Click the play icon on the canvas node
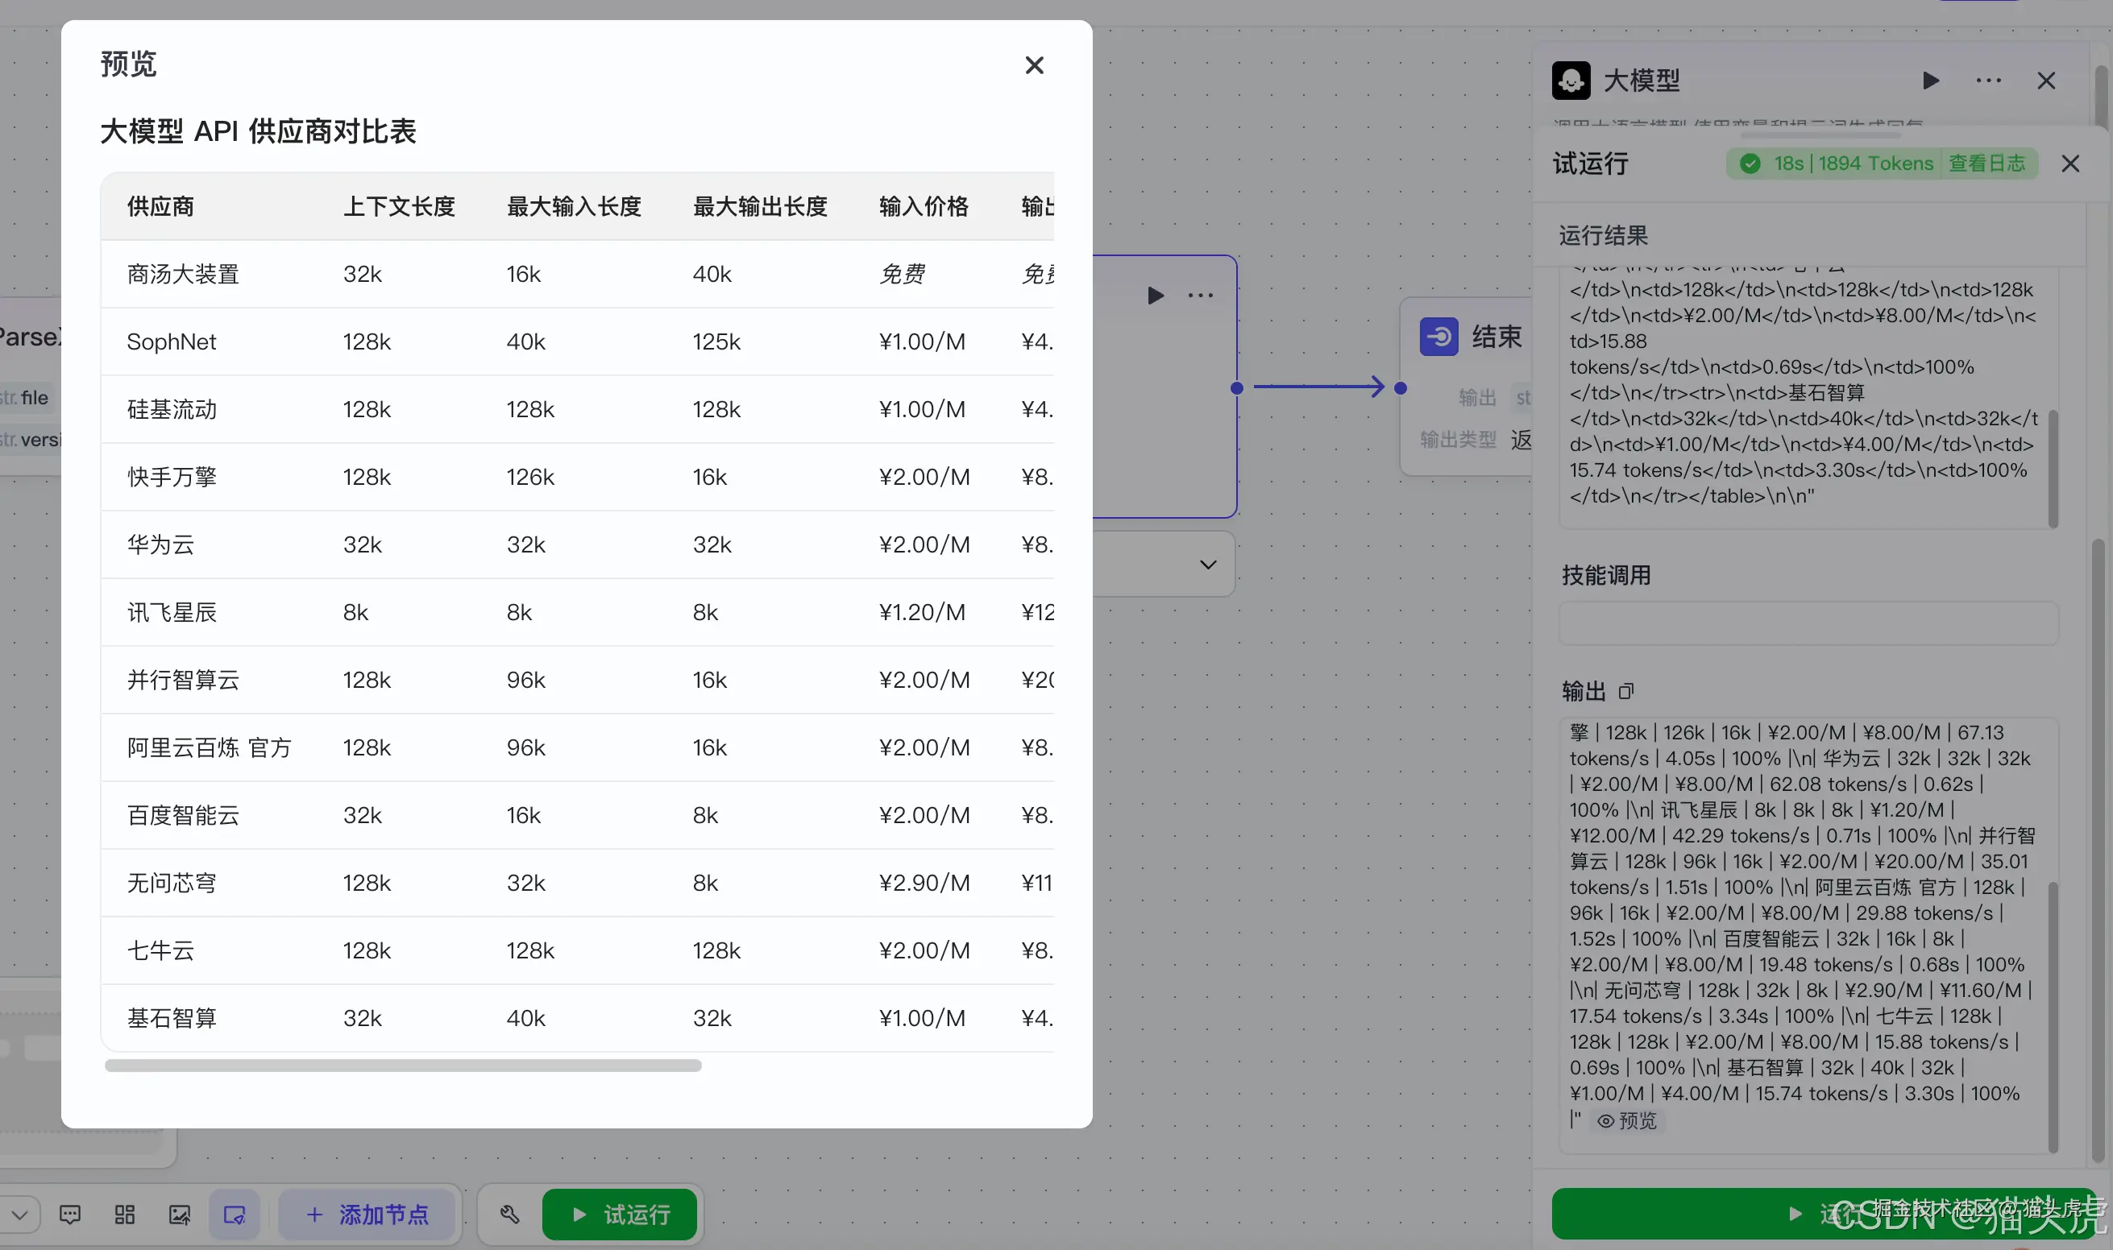Viewport: 2113px width, 1250px height. coord(1156,295)
